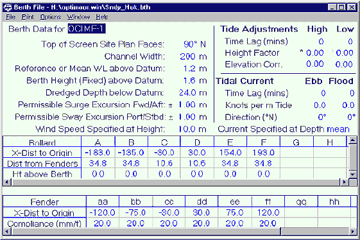The height and width of the screenshot is (240, 360).
Task: Click Bollard E X-Dist cell 154.0
Action: 230,153
